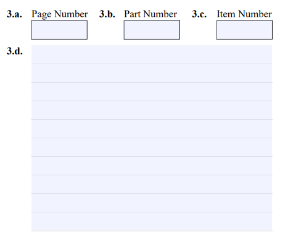Click the bold 3.a. item marker
Image resolution: width=288 pixels, height=242 pixels.
tap(14, 14)
